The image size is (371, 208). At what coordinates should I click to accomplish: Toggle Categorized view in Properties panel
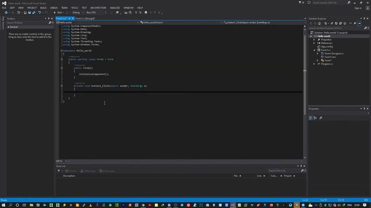[x=311, y=118]
